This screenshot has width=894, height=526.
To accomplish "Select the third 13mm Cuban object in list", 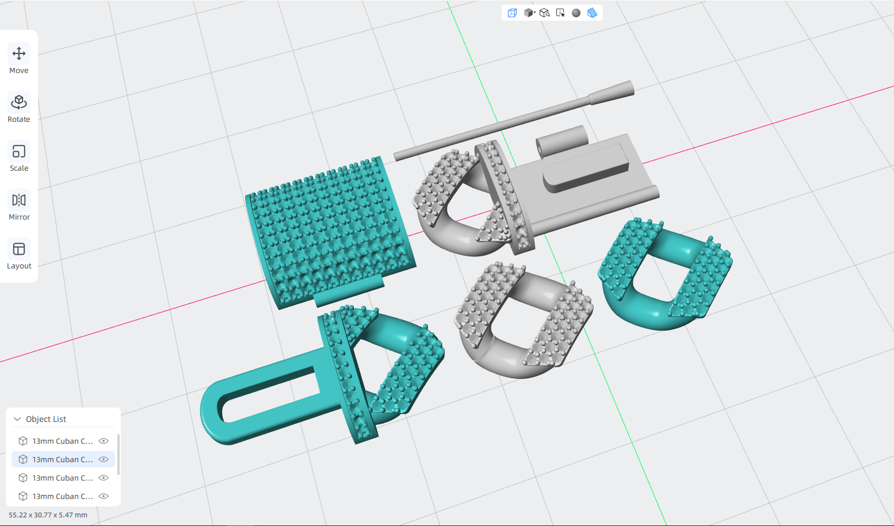I will pos(63,478).
